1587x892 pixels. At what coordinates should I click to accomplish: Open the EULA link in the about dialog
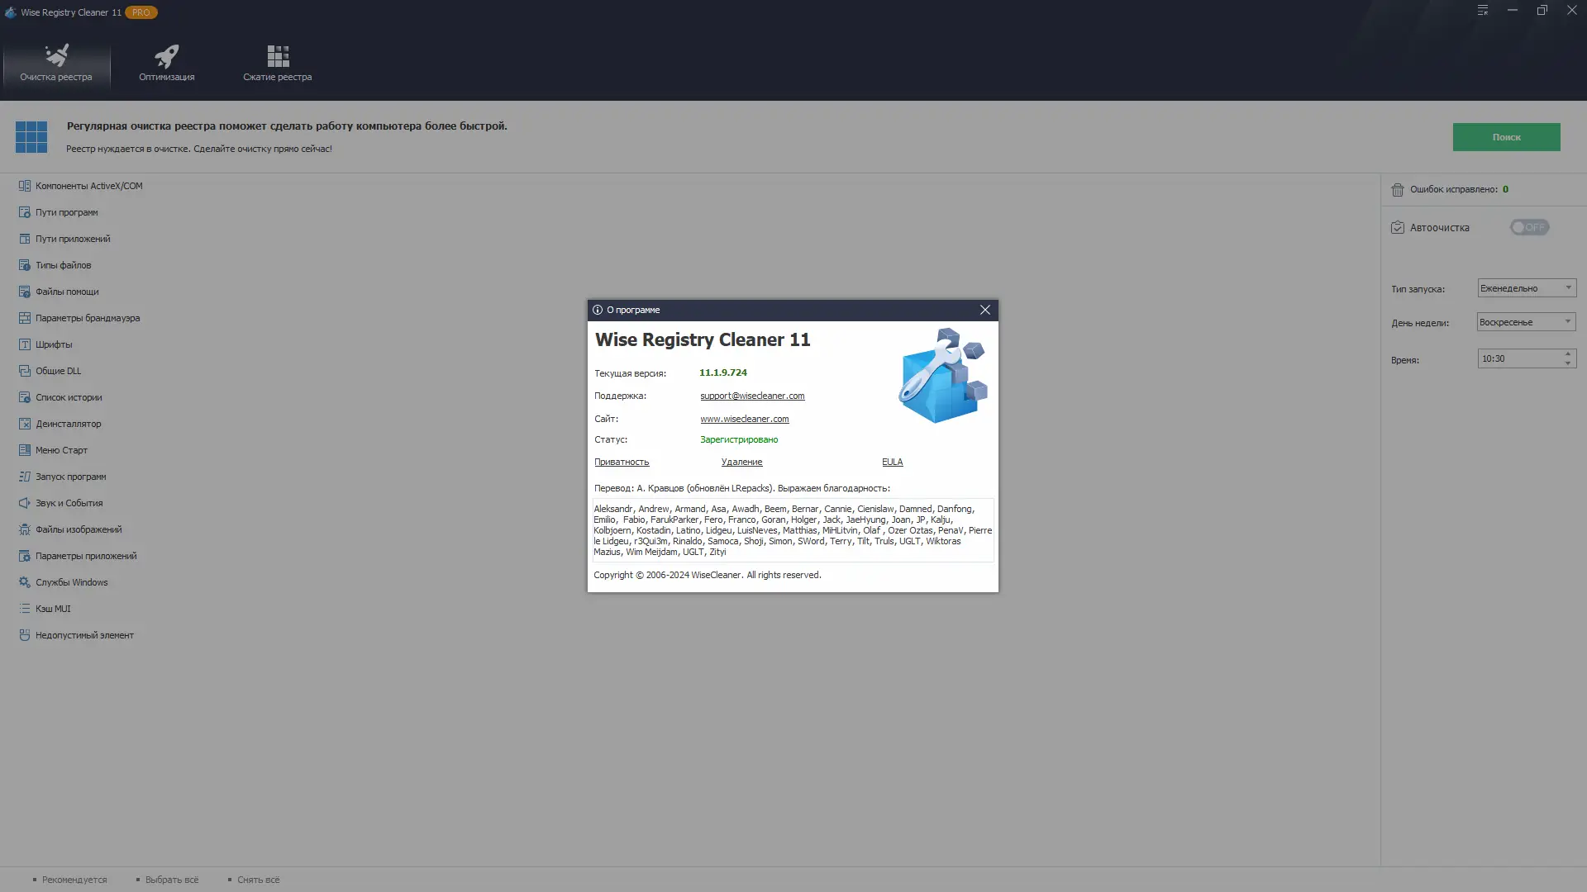[892, 462]
